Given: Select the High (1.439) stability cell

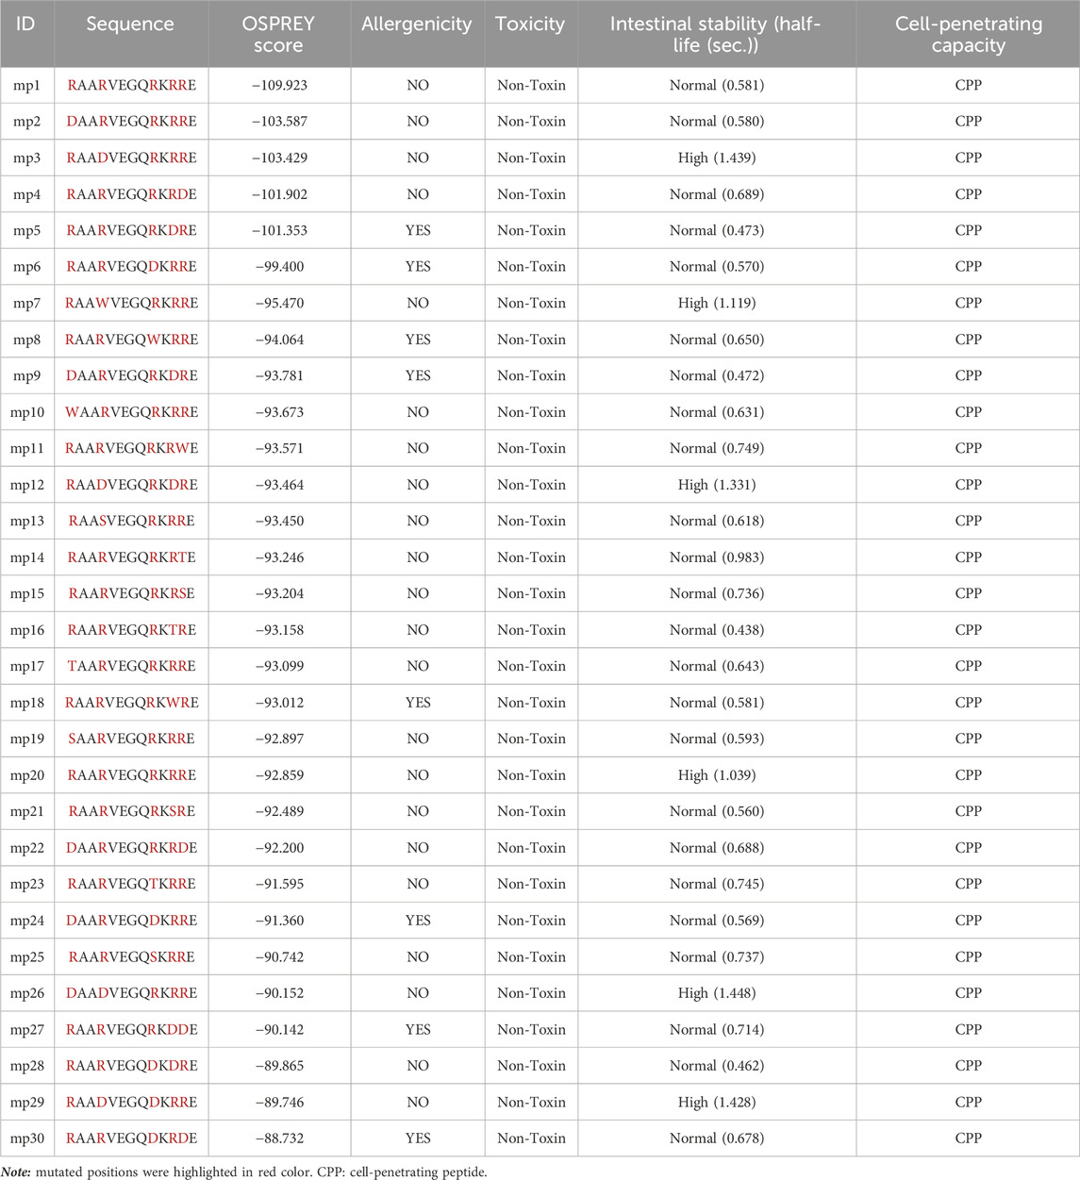Looking at the screenshot, I should tap(716, 158).
